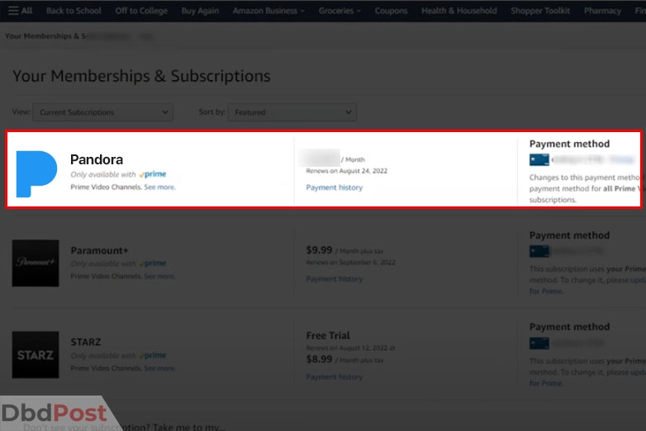Image resolution: width=646 pixels, height=431 pixels.
Task: Click prime logo under Pandora
Action: [x=153, y=174]
